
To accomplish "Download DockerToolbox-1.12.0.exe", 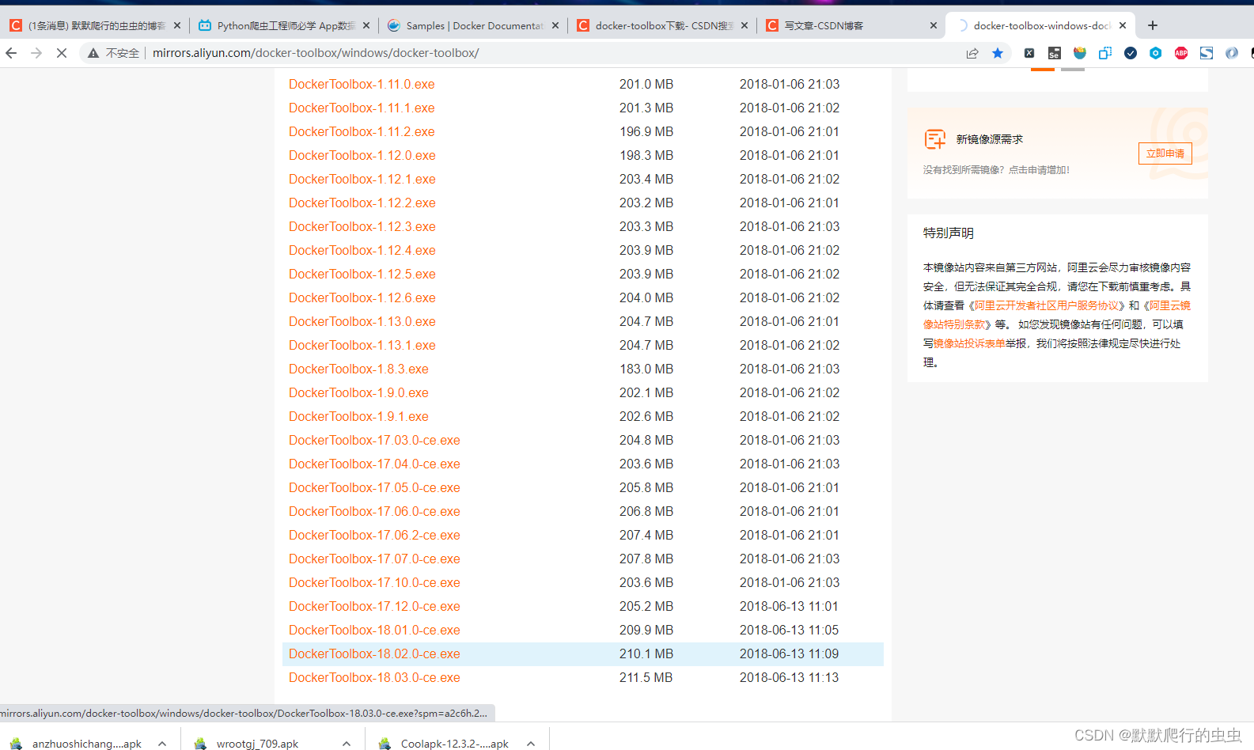I will tap(362, 155).
